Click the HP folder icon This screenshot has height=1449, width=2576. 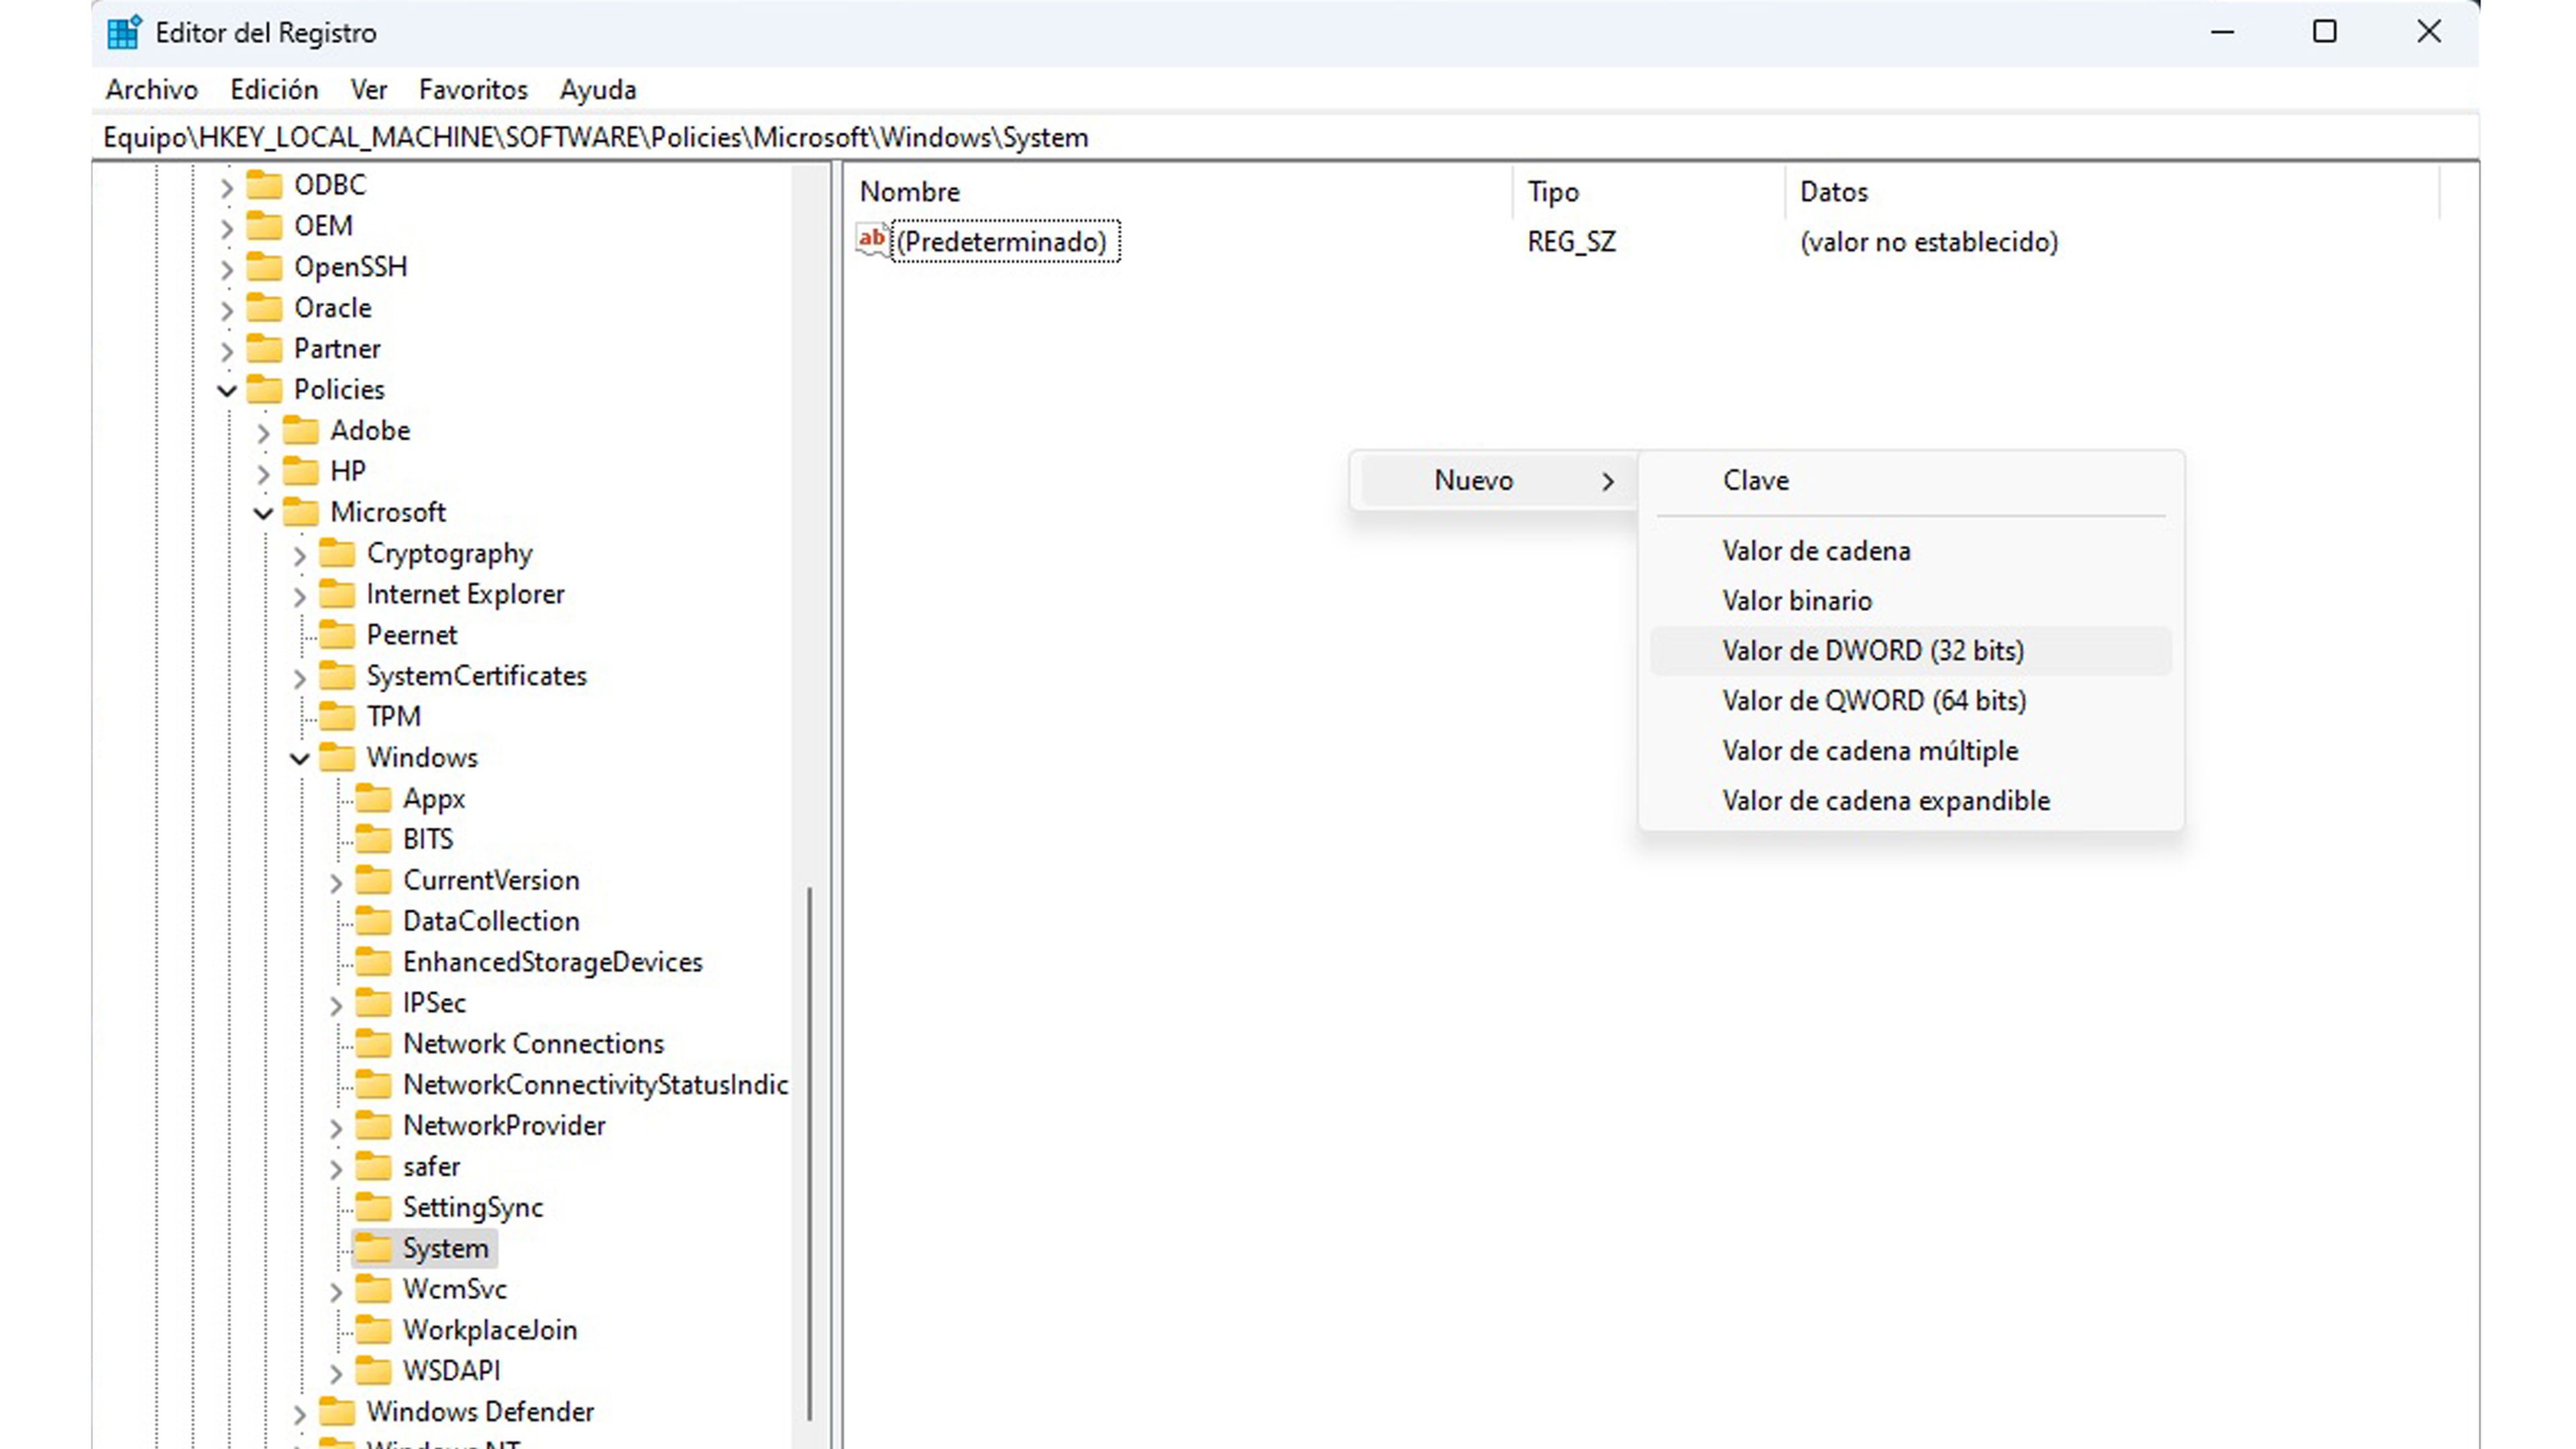point(301,471)
